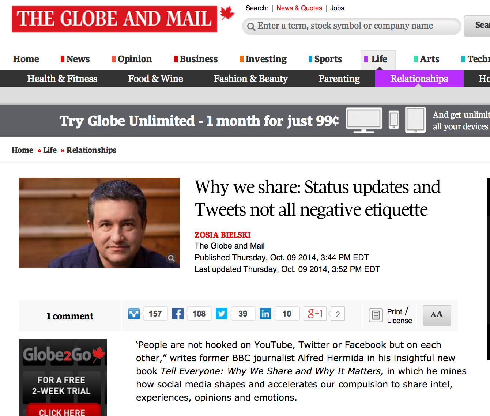The image size is (490, 416).
Task: Open the Opinion section
Action: coord(132,59)
